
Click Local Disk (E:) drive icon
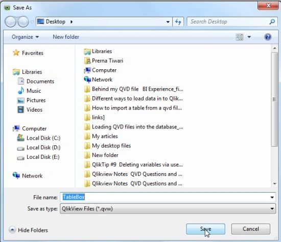[21, 158]
